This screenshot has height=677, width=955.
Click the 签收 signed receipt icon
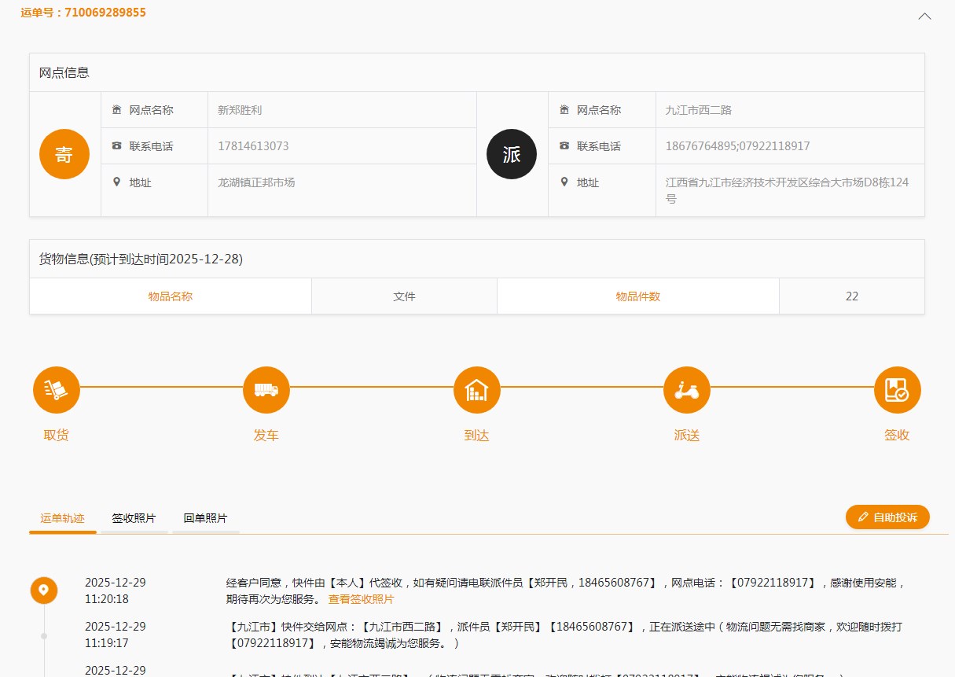point(897,390)
